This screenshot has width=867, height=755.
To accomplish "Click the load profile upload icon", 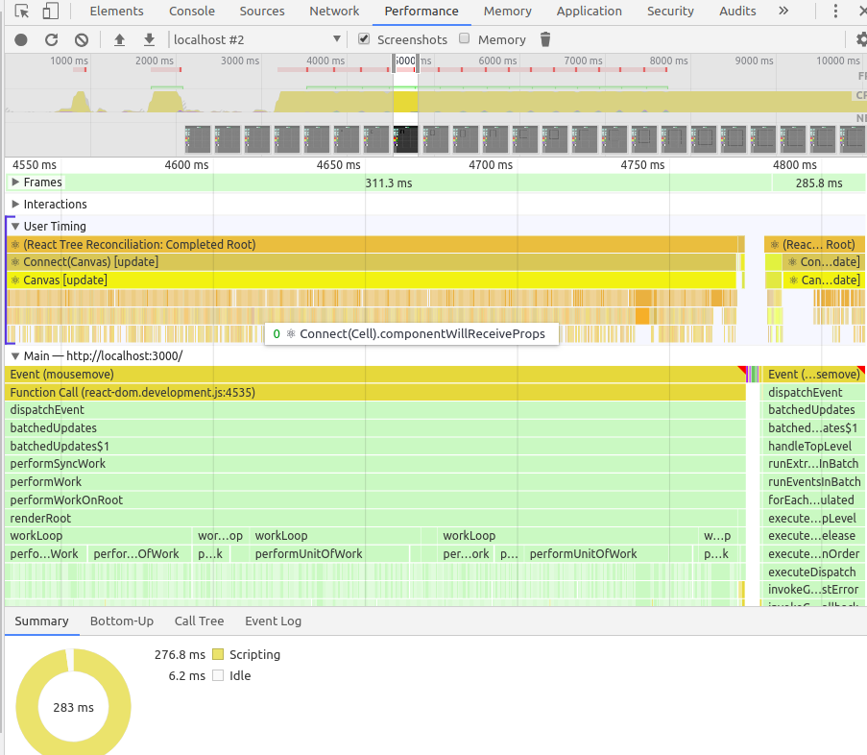I will (x=120, y=39).
